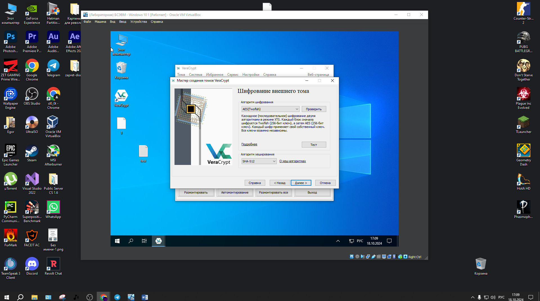Open Steam desktop shortcut

coord(32,153)
